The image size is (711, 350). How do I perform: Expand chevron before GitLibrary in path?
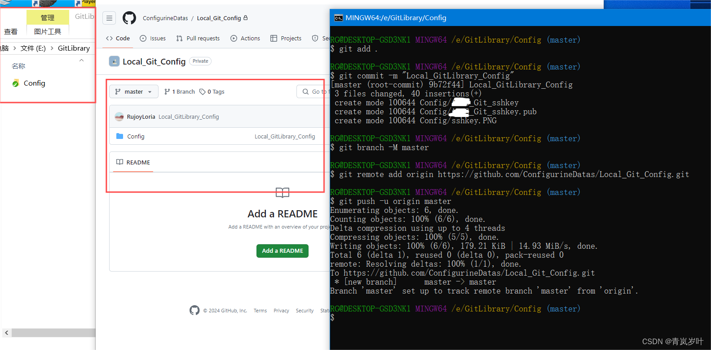52,48
